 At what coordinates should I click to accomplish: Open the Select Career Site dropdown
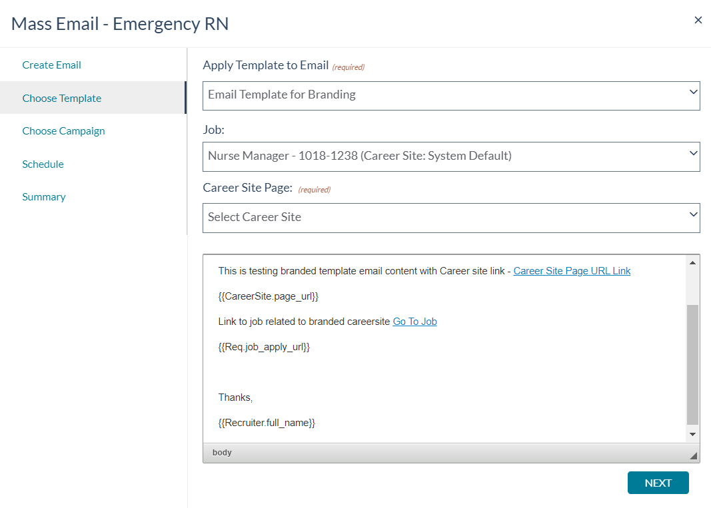[x=451, y=218]
